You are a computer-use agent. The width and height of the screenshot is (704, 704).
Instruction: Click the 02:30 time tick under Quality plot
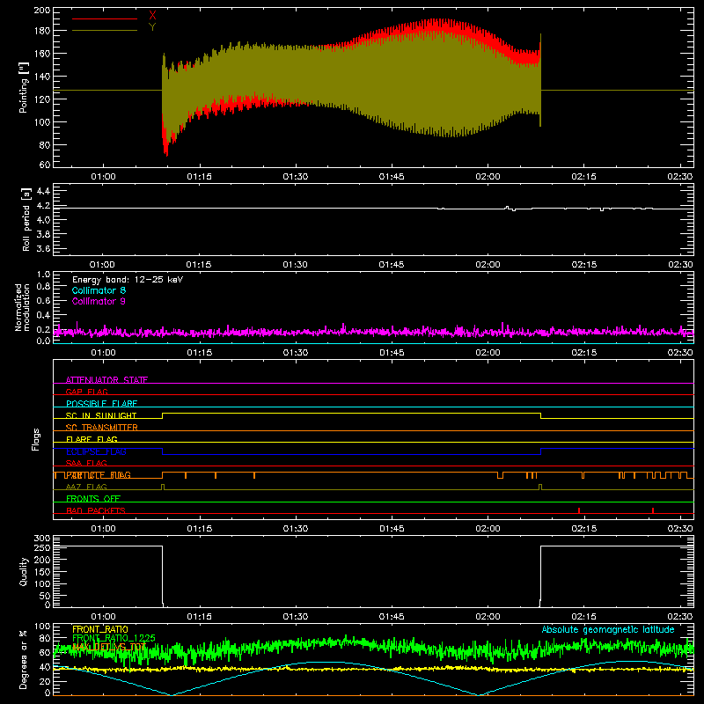[680, 617]
